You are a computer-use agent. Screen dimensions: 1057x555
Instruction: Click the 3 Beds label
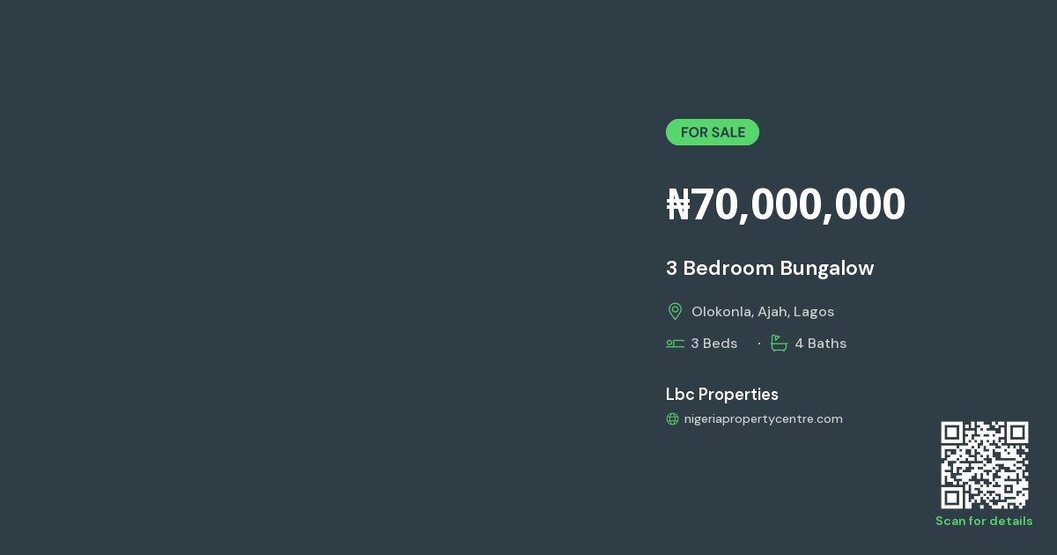714,344
